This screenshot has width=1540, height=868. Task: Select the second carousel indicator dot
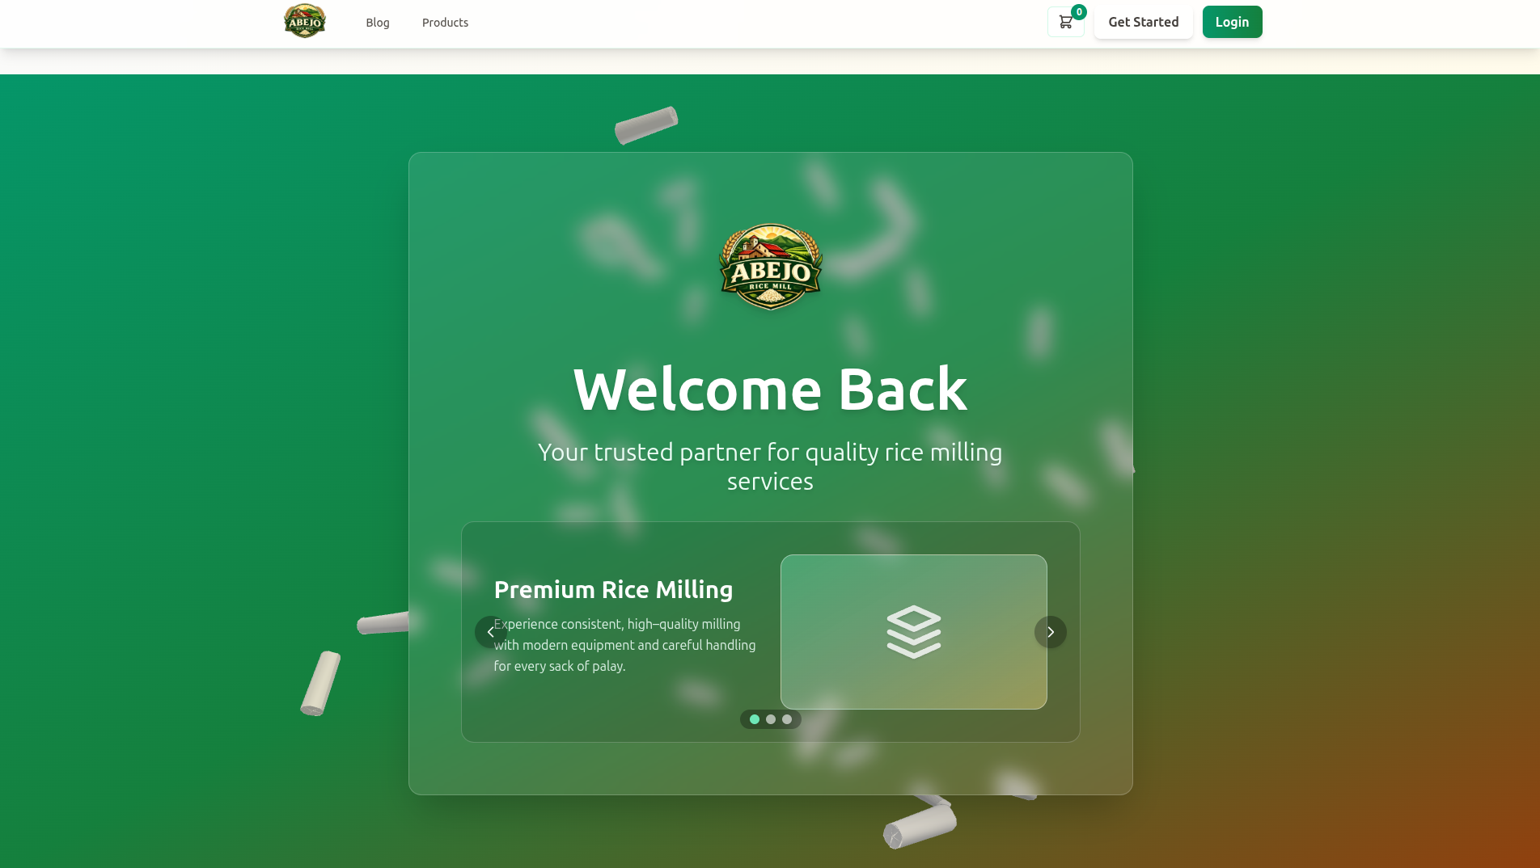point(771,719)
